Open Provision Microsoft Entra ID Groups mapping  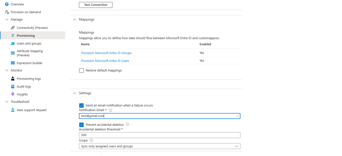(106, 53)
